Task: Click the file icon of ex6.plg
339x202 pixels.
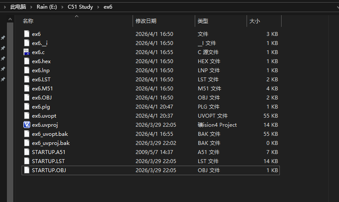Action: [x=27, y=106]
